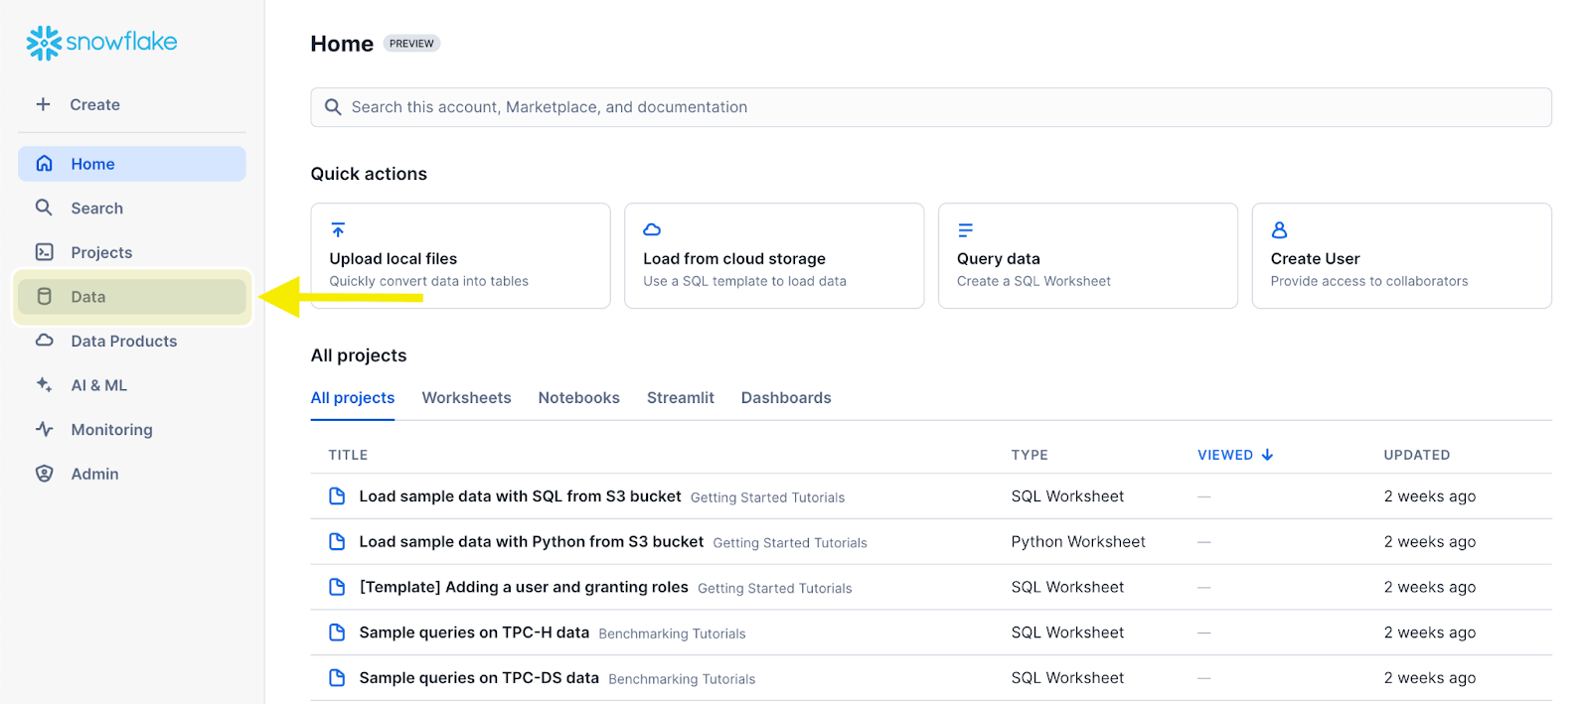Click the Search magnifier icon in sidebar
Image resolution: width=1590 pixels, height=704 pixels.
[44, 208]
